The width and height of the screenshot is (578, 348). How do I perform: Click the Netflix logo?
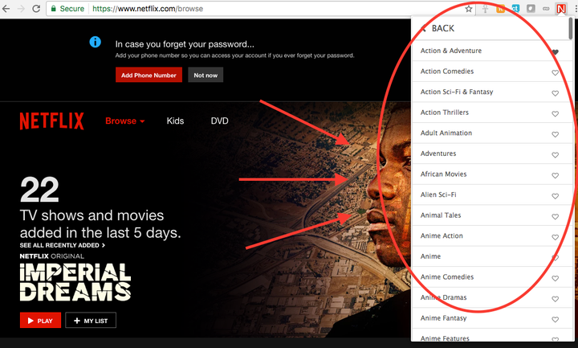tap(51, 121)
